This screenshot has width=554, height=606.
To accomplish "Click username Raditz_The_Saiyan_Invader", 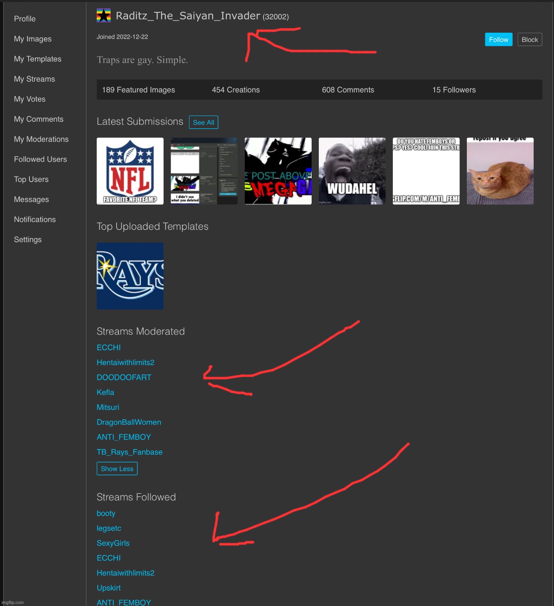I will (x=188, y=16).
